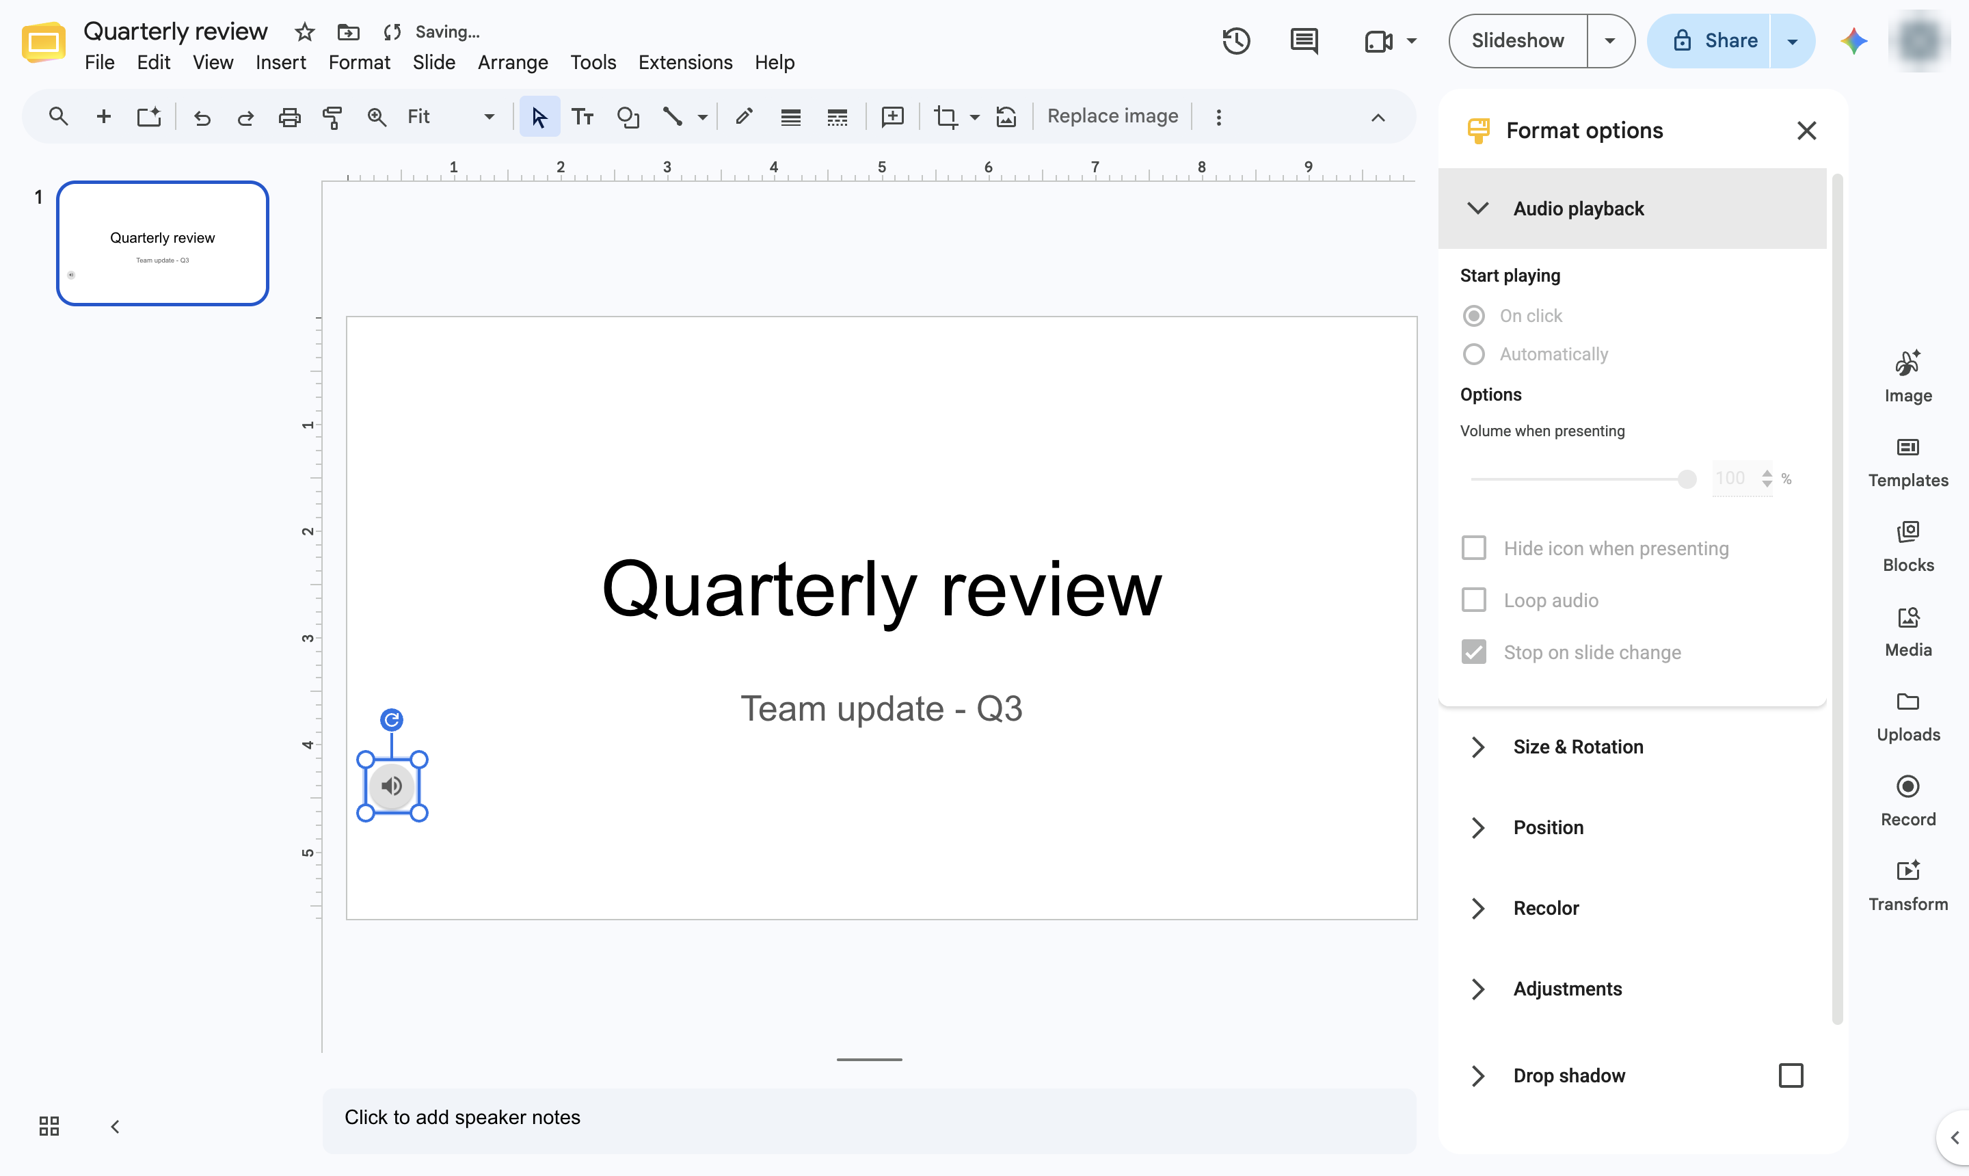Open the comments panel icon

1303,40
